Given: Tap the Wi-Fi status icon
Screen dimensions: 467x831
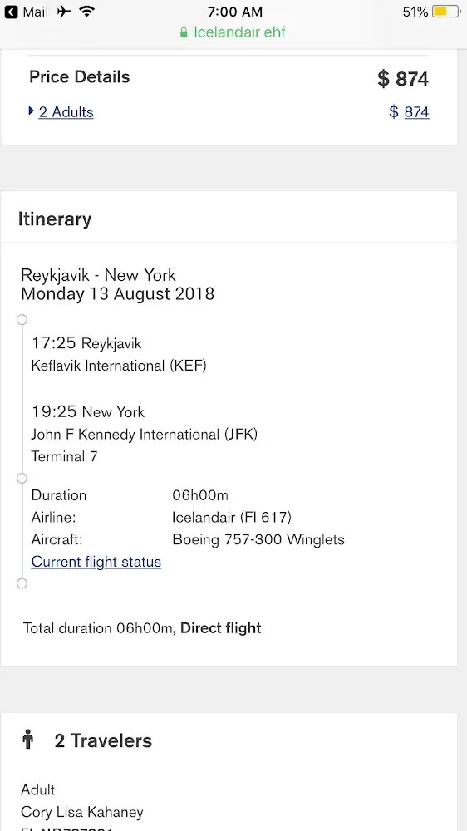Looking at the screenshot, I should coord(87,12).
